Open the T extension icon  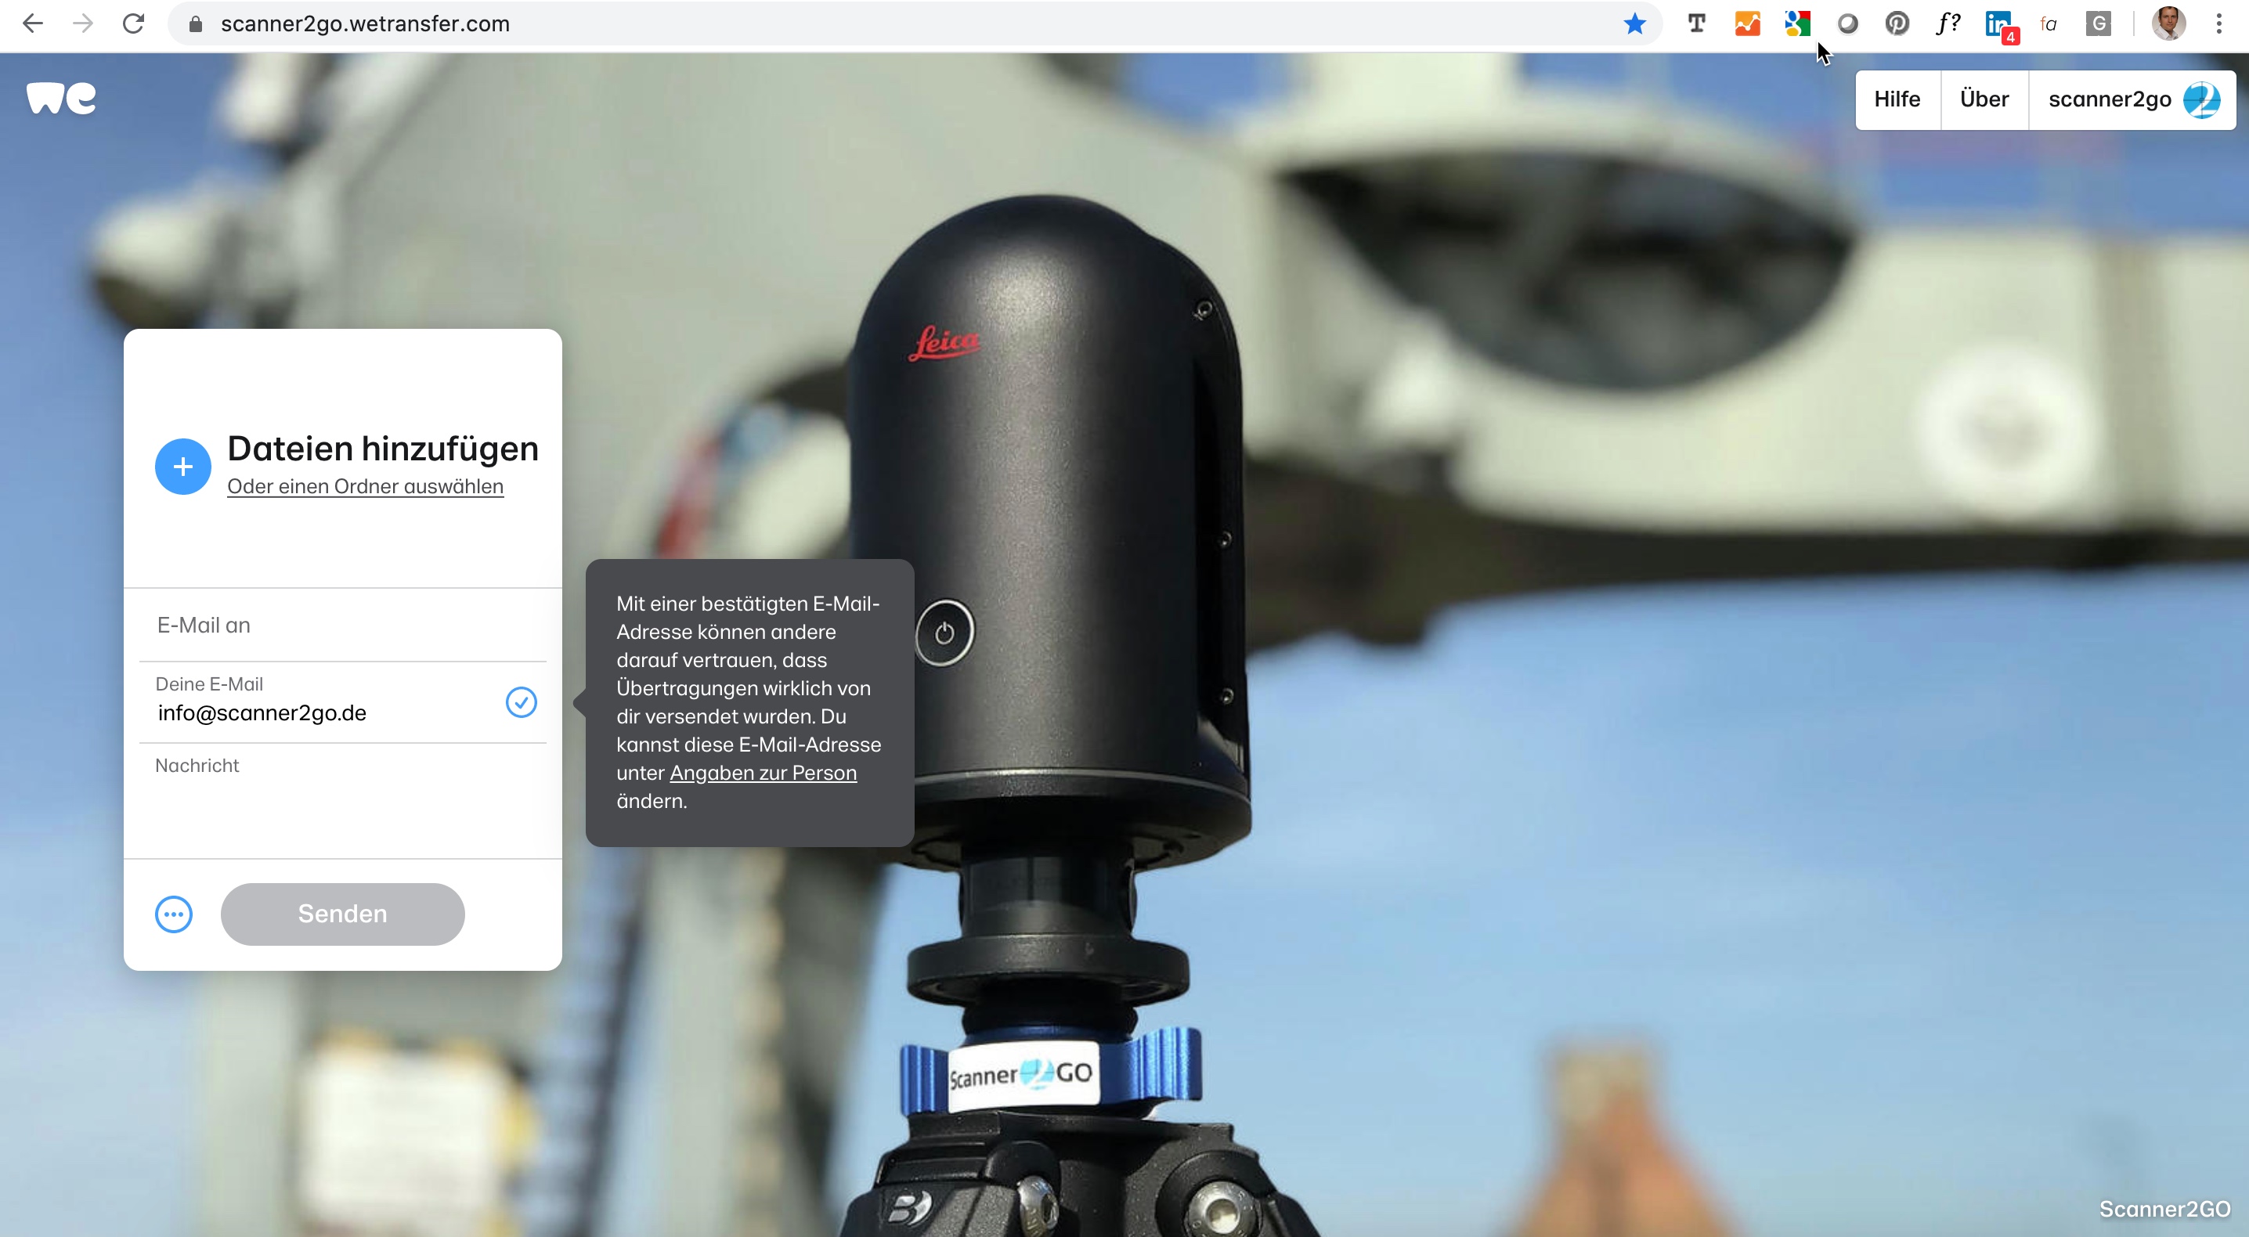point(1696,23)
